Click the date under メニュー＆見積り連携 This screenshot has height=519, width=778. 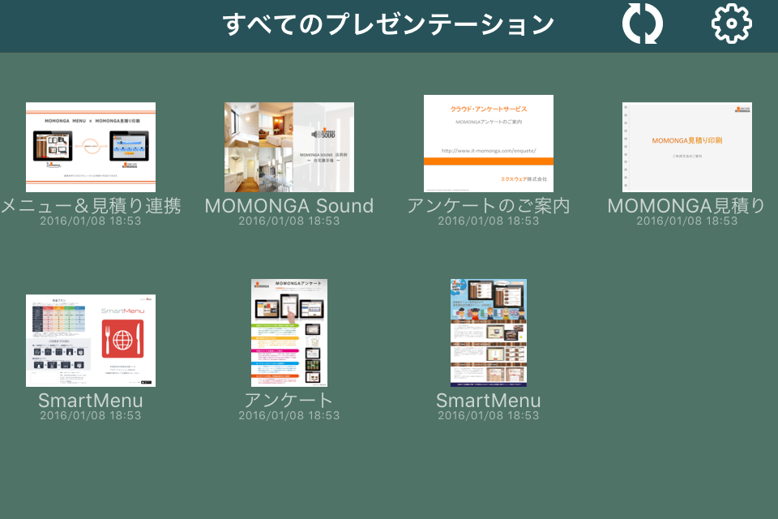pyautogui.click(x=91, y=221)
